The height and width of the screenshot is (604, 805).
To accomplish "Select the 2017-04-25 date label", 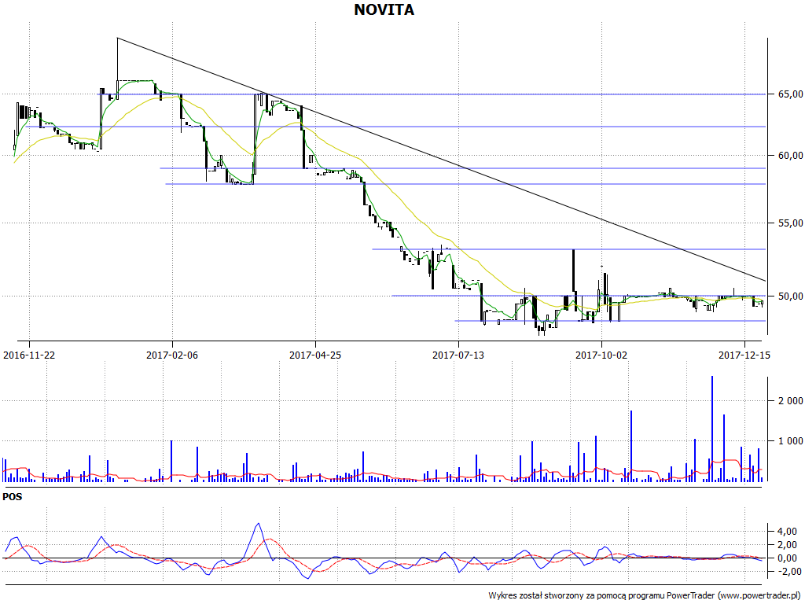I will coord(315,355).
